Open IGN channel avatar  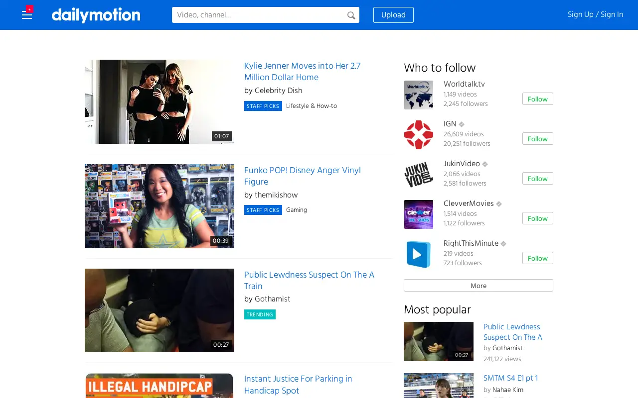coord(419,134)
